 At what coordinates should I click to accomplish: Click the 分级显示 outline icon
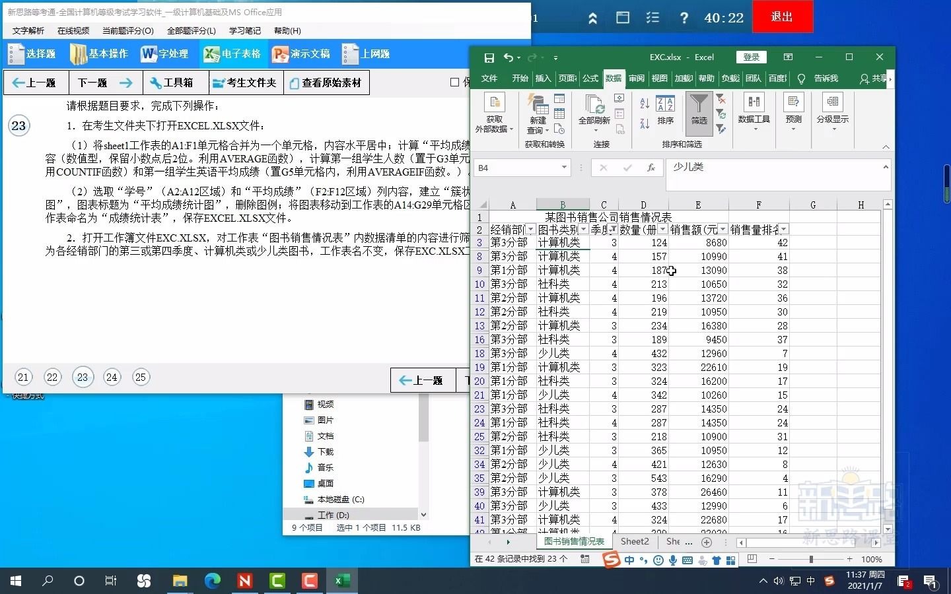(831, 109)
